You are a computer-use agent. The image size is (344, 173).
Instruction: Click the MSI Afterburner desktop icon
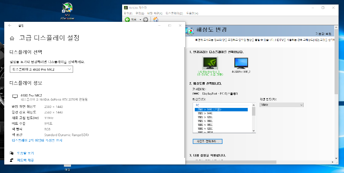click(68, 11)
